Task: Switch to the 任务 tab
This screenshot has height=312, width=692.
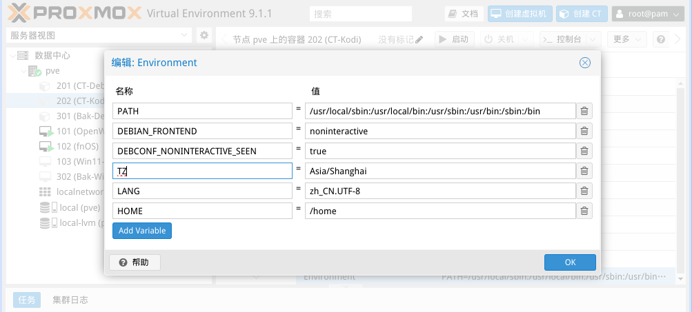Action: coord(27,300)
